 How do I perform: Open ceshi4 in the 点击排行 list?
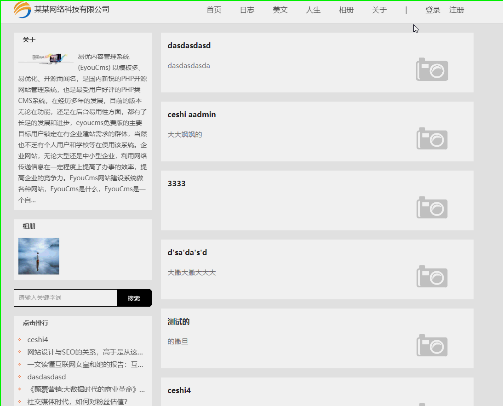[38, 339]
